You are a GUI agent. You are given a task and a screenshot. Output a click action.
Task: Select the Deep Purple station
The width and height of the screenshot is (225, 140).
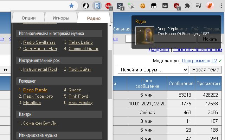pos(35,90)
